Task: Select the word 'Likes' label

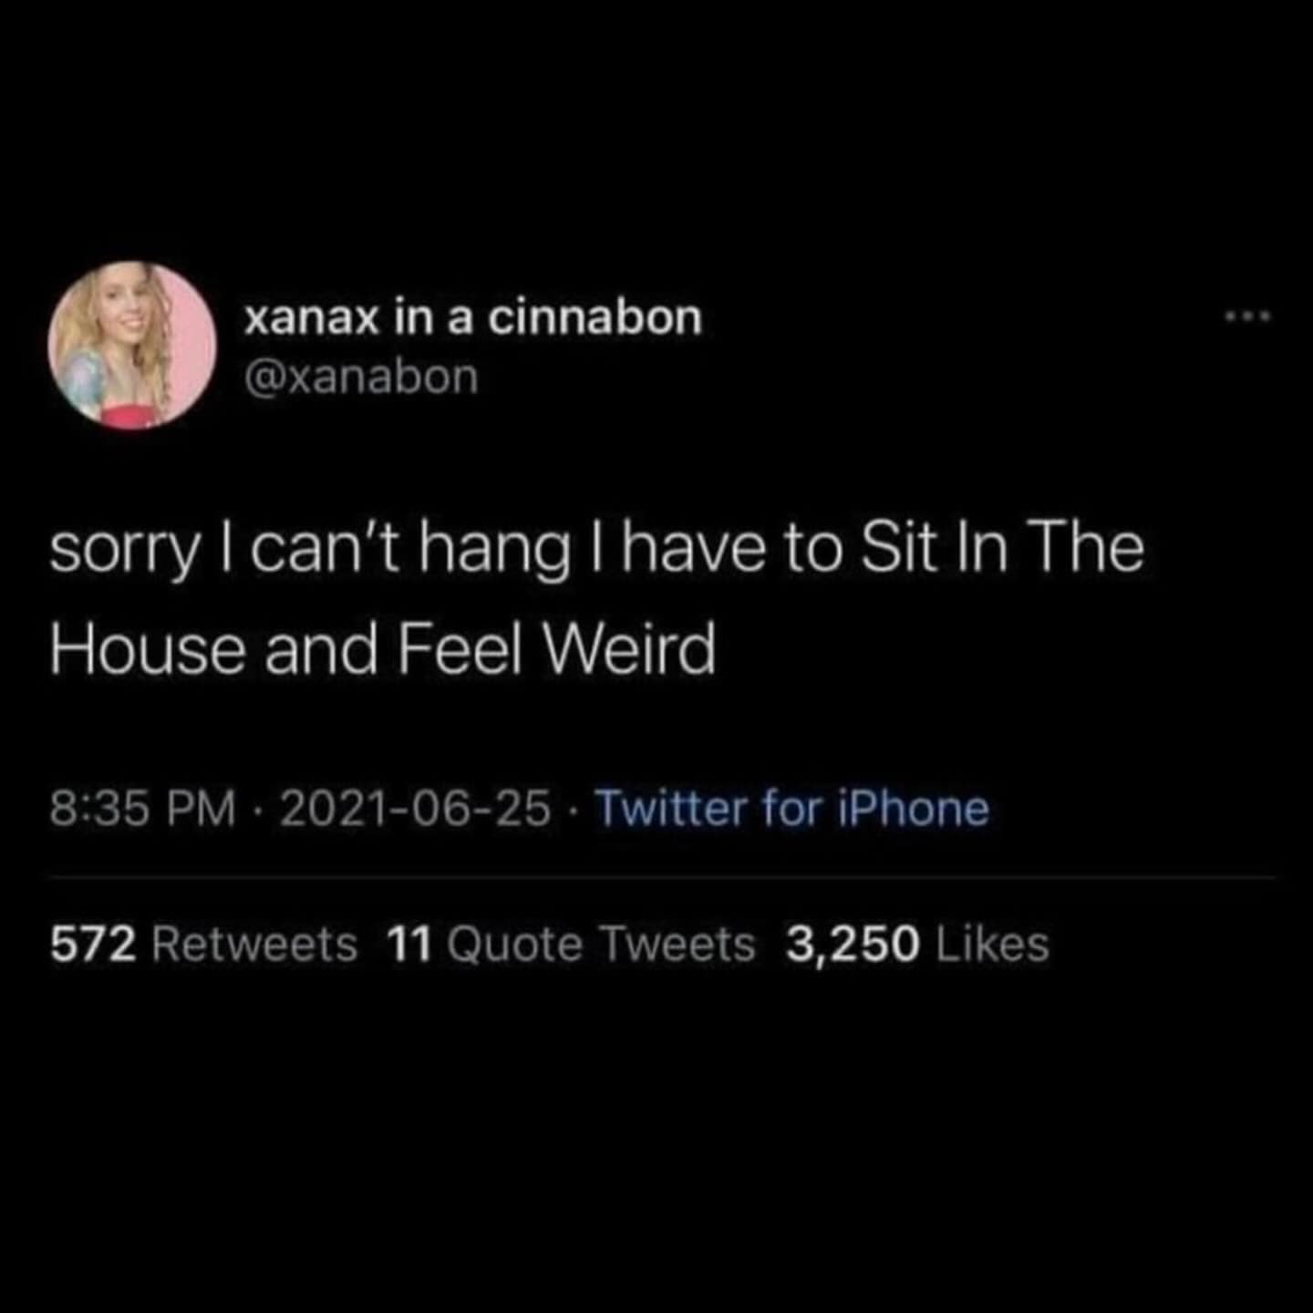Action: click(x=993, y=944)
